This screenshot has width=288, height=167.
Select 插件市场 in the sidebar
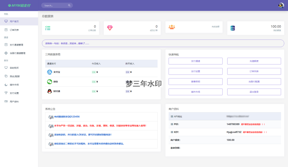[x=19, y=85]
